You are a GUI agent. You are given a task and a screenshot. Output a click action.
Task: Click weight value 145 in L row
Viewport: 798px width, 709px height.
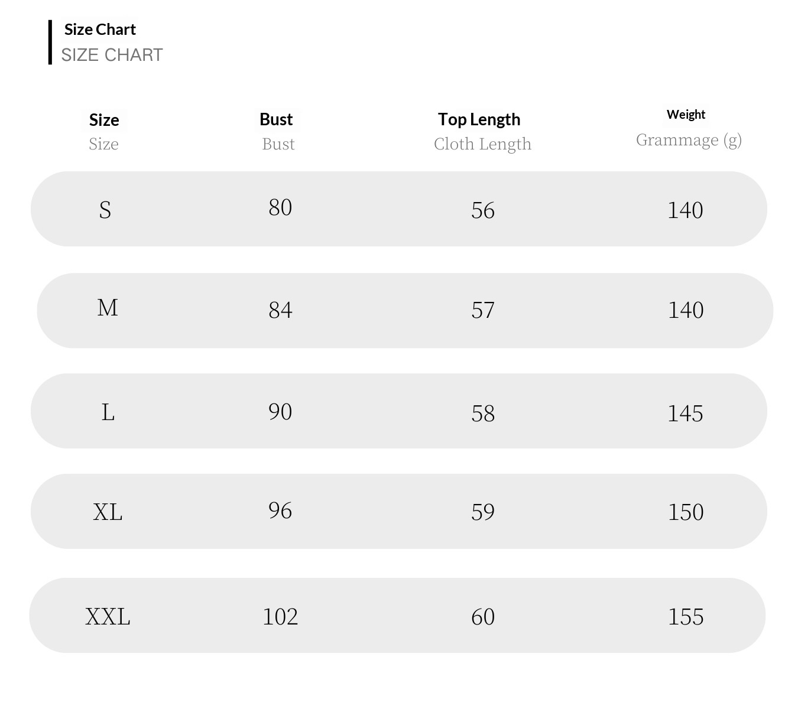pyautogui.click(x=685, y=413)
